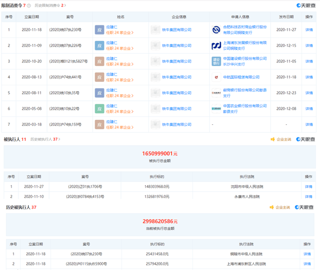Screen dimensions: 320x270
Task: Expand 历史限制消费令 2 arrow
Action: (x=65, y=5)
